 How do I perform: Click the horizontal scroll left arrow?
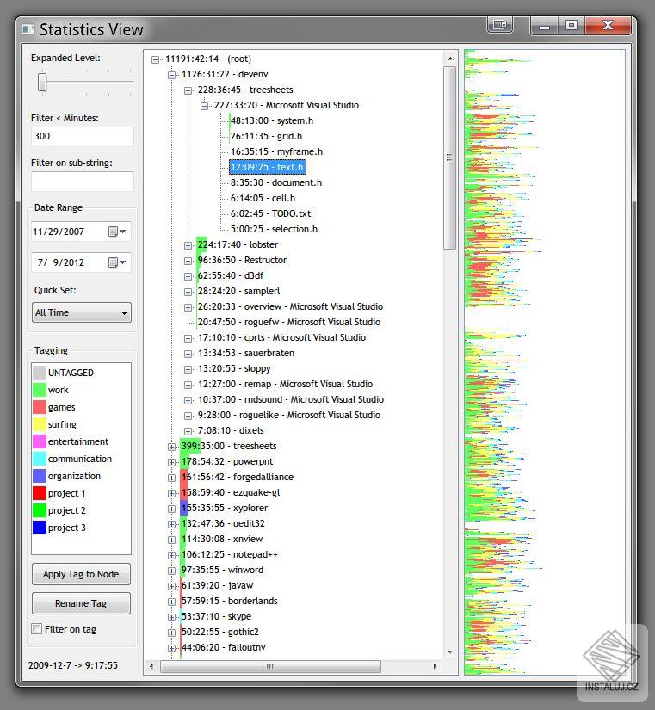tap(151, 666)
